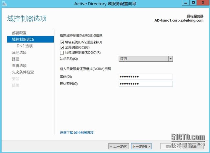Click the wizard icon in the title bar

click(x=5, y=4)
